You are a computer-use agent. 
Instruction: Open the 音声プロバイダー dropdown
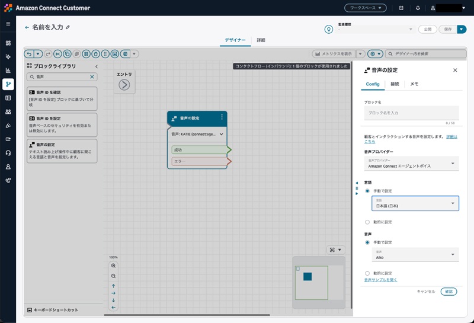coord(411,164)
